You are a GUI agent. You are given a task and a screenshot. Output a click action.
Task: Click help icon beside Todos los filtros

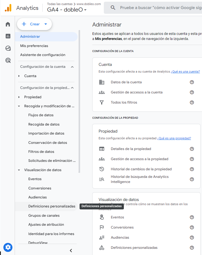coord(192,102)
